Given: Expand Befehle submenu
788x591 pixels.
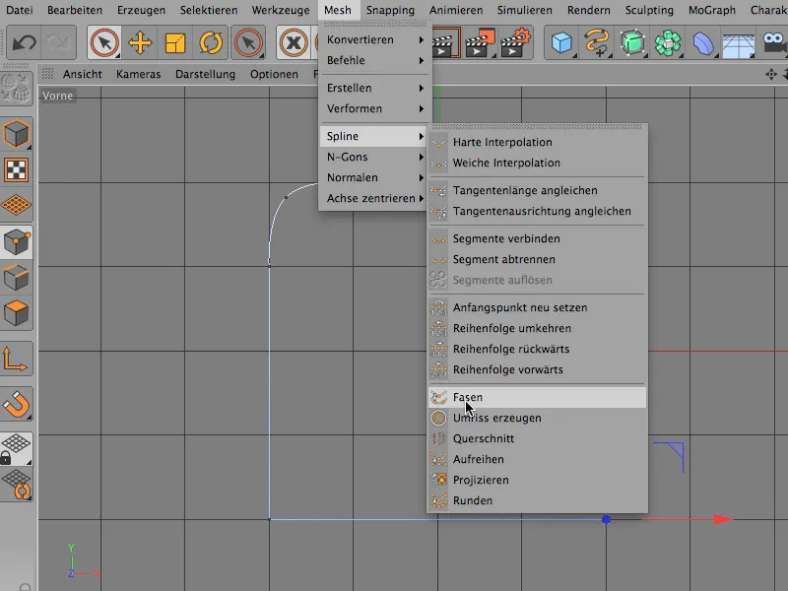Looking at the screenshot, I should click(375, 60).
